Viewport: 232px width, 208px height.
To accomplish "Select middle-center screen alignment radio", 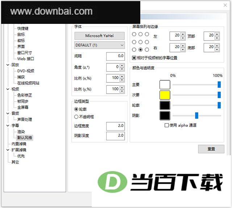I will [x=140, y=42].
